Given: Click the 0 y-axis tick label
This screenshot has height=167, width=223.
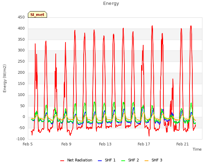Looking at the screenshot, I should pos(24,117).
